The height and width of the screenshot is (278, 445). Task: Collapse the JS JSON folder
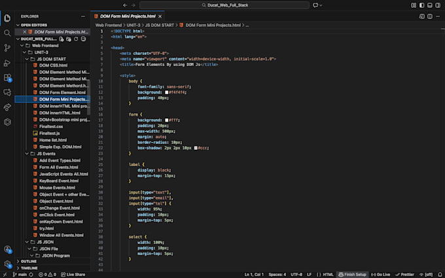coord(27,242)
